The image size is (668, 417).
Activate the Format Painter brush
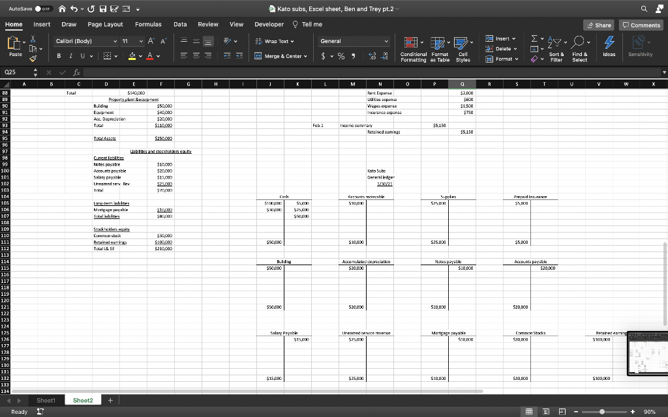[x=33, y=59]
